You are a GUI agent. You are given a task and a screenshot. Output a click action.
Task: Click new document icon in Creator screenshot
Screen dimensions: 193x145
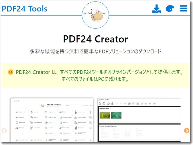point(100,104)
